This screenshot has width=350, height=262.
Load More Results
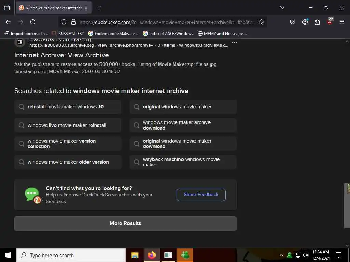[x=125, y=223]
